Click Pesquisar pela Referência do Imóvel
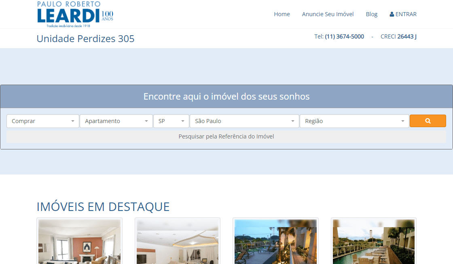This screenshot has height=264, width=453. pyautogui.click(x=226, y=136)
